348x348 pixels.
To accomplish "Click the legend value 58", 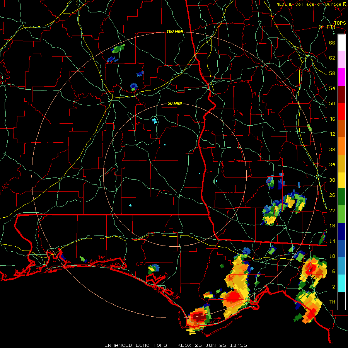I will point(332,73).
